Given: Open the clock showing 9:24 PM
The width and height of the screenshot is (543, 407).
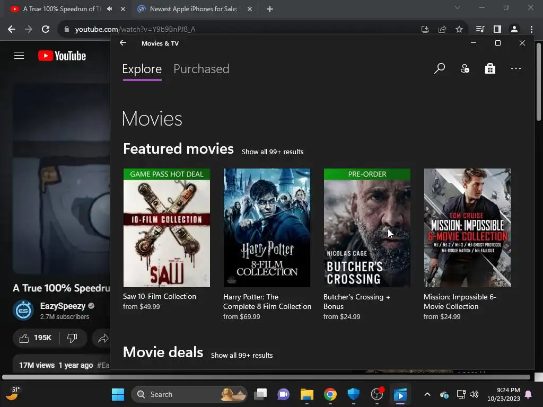Looking at the screenshot, I should (x=504, y=394).
